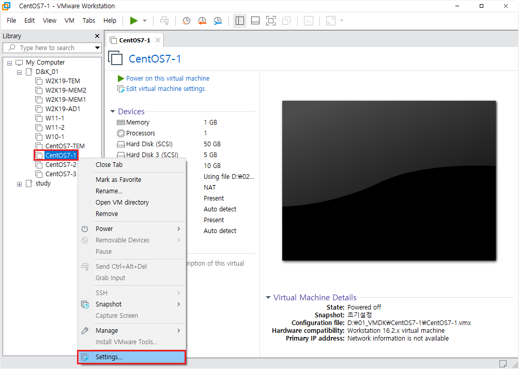Image resolution: width=519 pixels, height=369 pixels.
Task: Open the Edit menu
Action: pos(29,21)
